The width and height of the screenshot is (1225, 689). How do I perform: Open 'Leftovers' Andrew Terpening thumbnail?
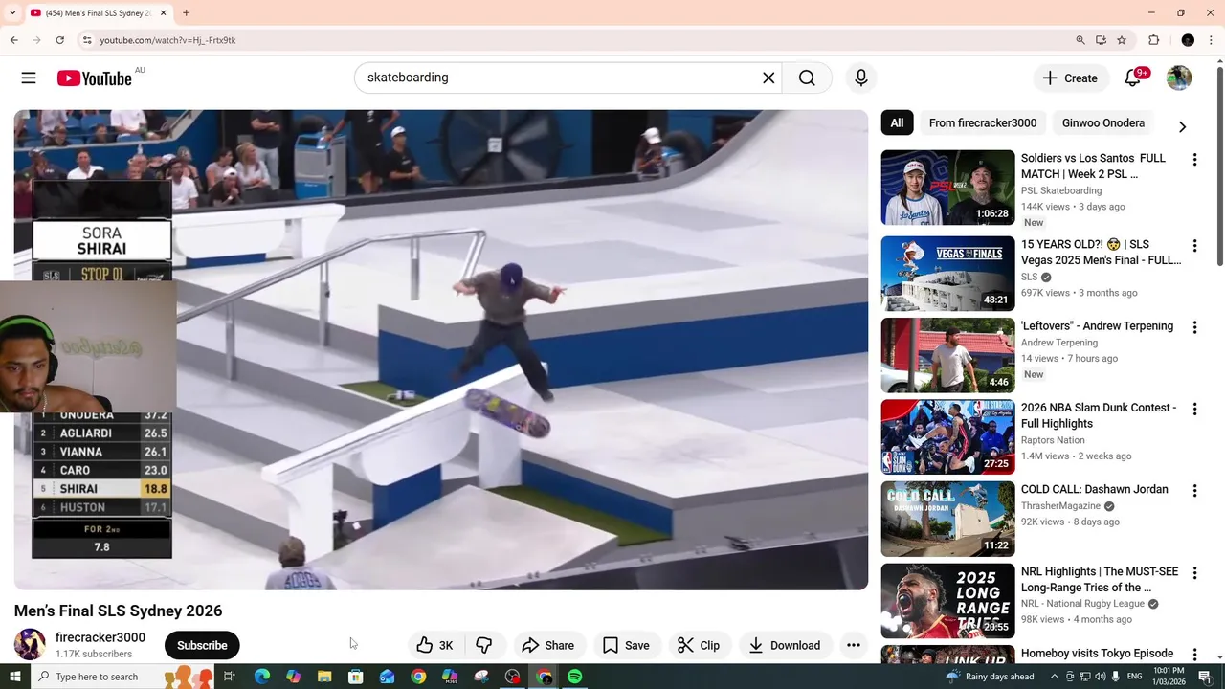(x=947, y=355)
